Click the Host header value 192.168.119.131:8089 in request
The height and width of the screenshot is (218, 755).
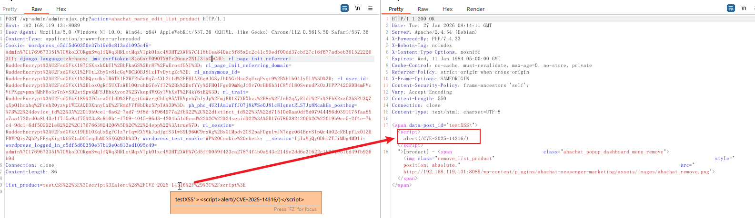51,26
